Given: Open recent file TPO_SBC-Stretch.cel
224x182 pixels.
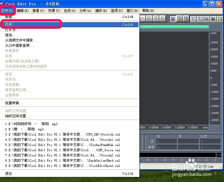Looking at the screenshot, I should coord(69,134).
